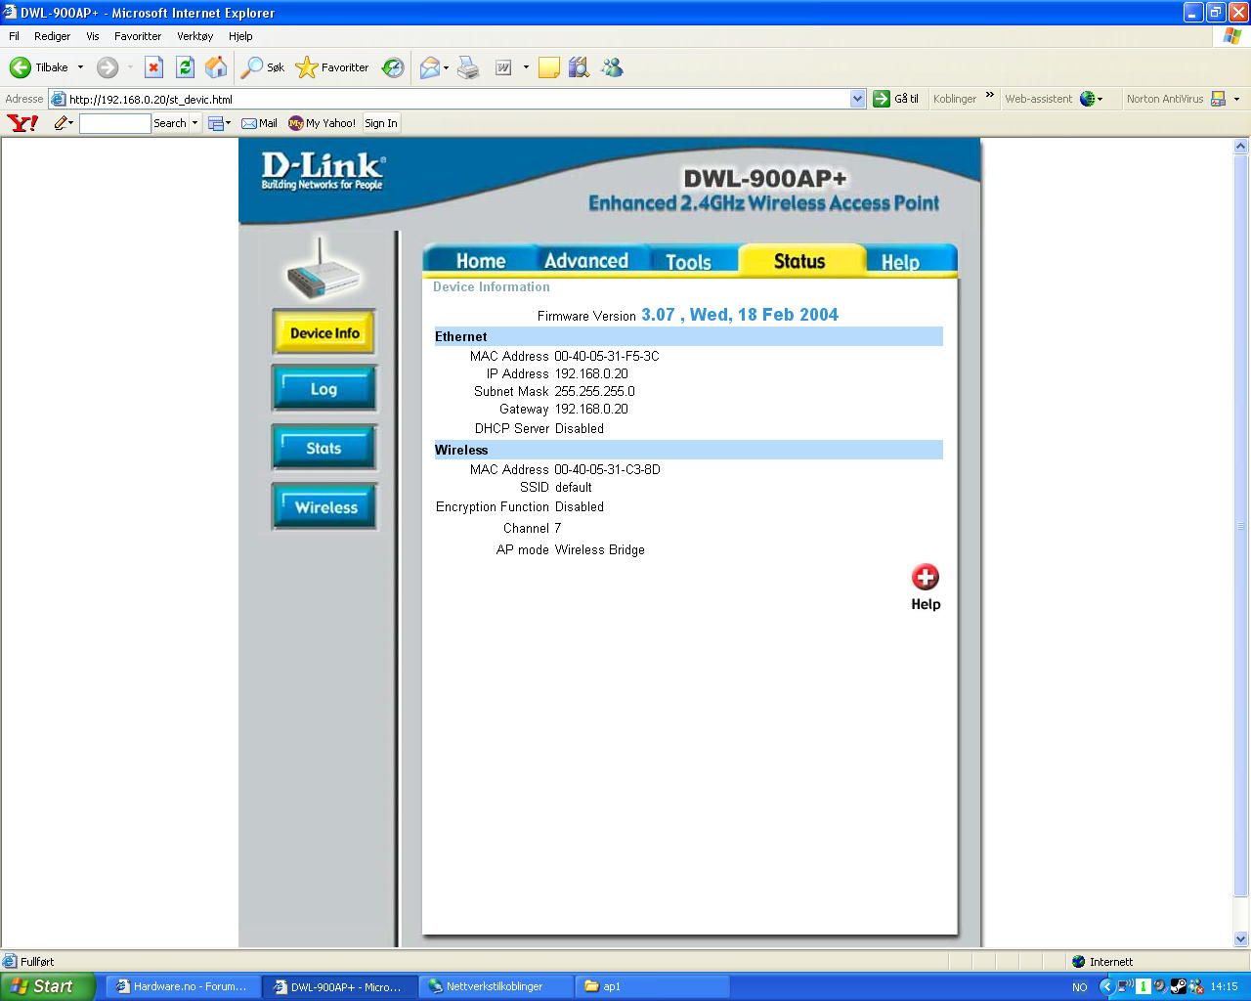Click the red Help plus icon
This screenshot has width=1251, height=1001.
click(926, 577)
